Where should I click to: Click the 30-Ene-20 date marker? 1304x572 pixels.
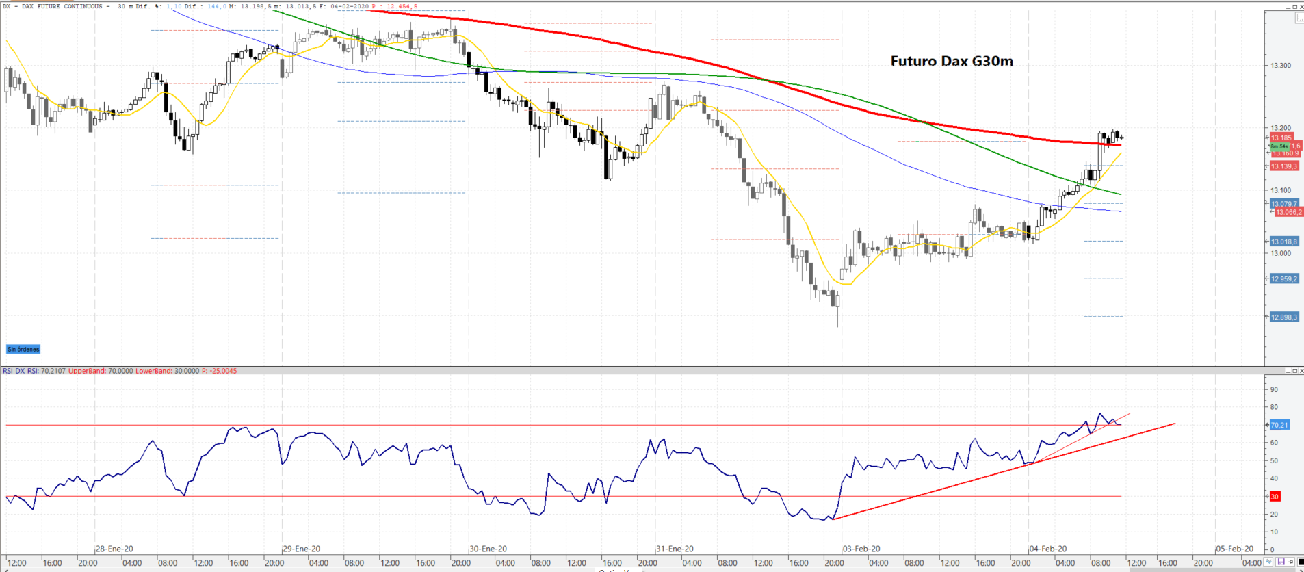[x=488, y=549]
